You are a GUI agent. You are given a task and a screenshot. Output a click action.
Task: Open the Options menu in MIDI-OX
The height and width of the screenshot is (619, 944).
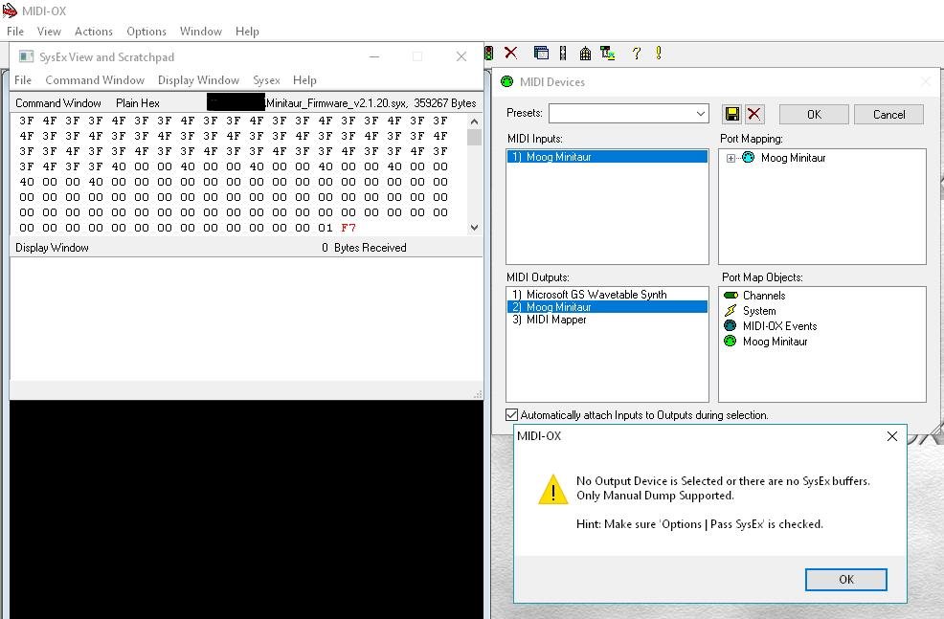pos(146,32)
